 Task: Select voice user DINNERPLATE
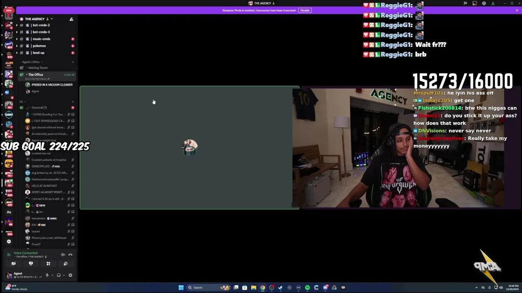tap(41, 166)
